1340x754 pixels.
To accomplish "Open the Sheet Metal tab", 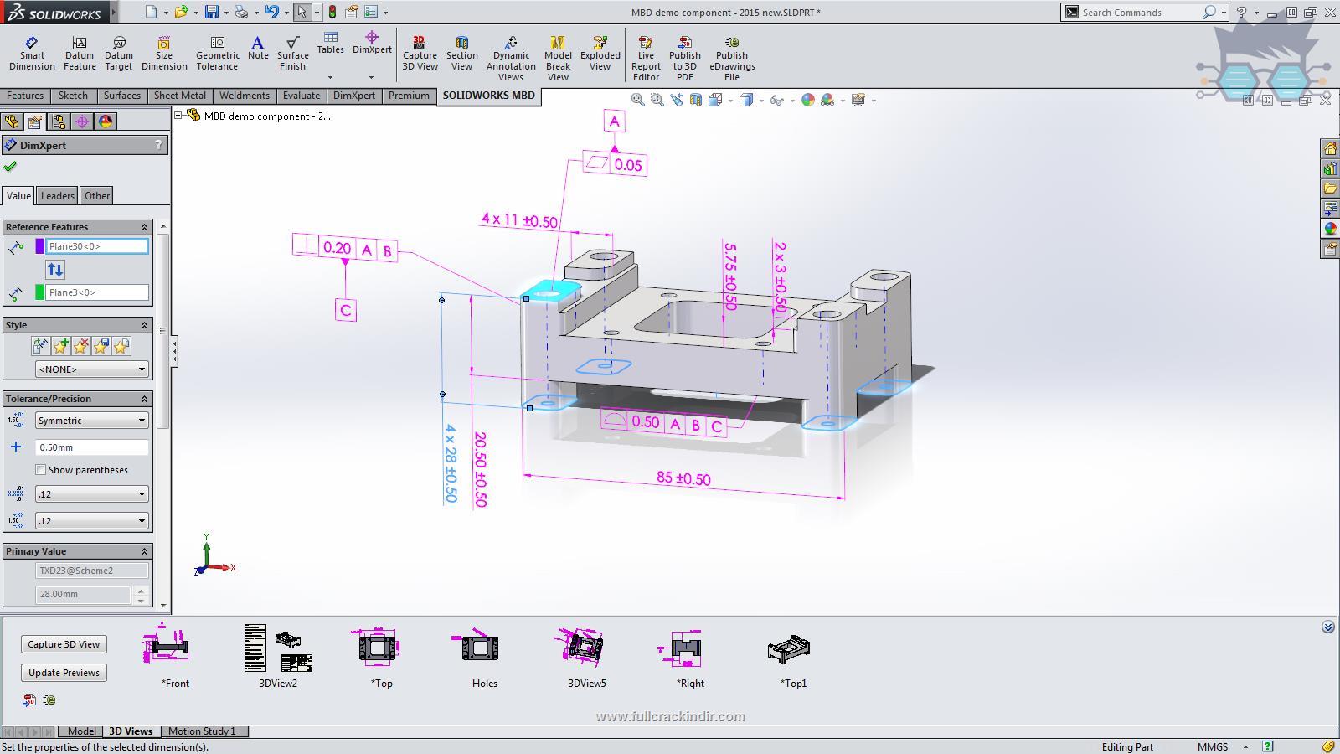I will 179,96.
